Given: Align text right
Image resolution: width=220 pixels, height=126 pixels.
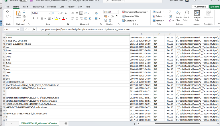Looking at the screenshot, I should click(x=81, y=18).
